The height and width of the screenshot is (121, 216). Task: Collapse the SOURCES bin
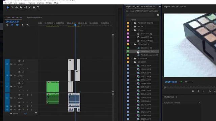coord(132,62)
